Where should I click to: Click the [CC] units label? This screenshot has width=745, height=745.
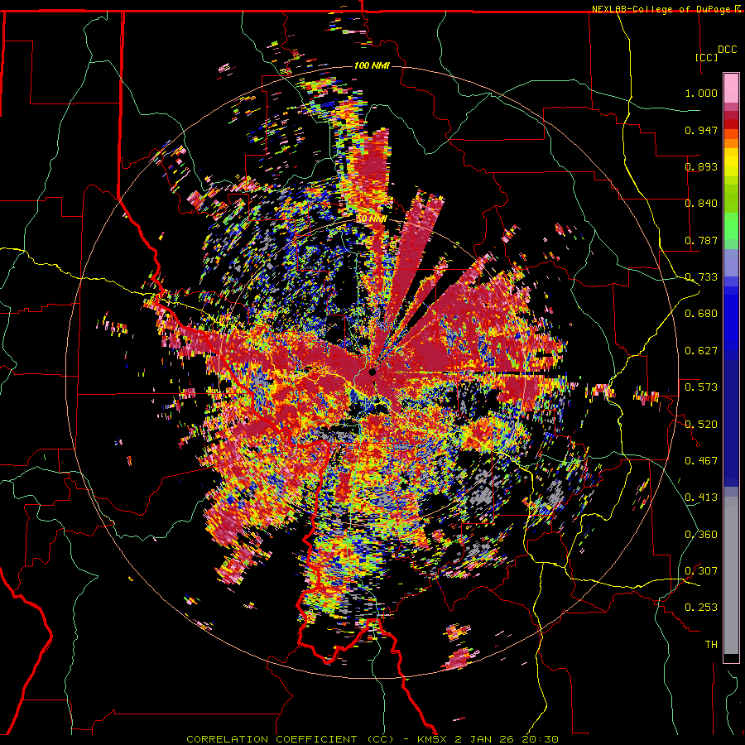[x=706, y=57]
